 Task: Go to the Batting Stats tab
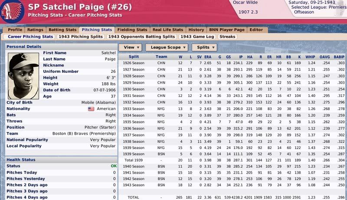coord(63,30)
